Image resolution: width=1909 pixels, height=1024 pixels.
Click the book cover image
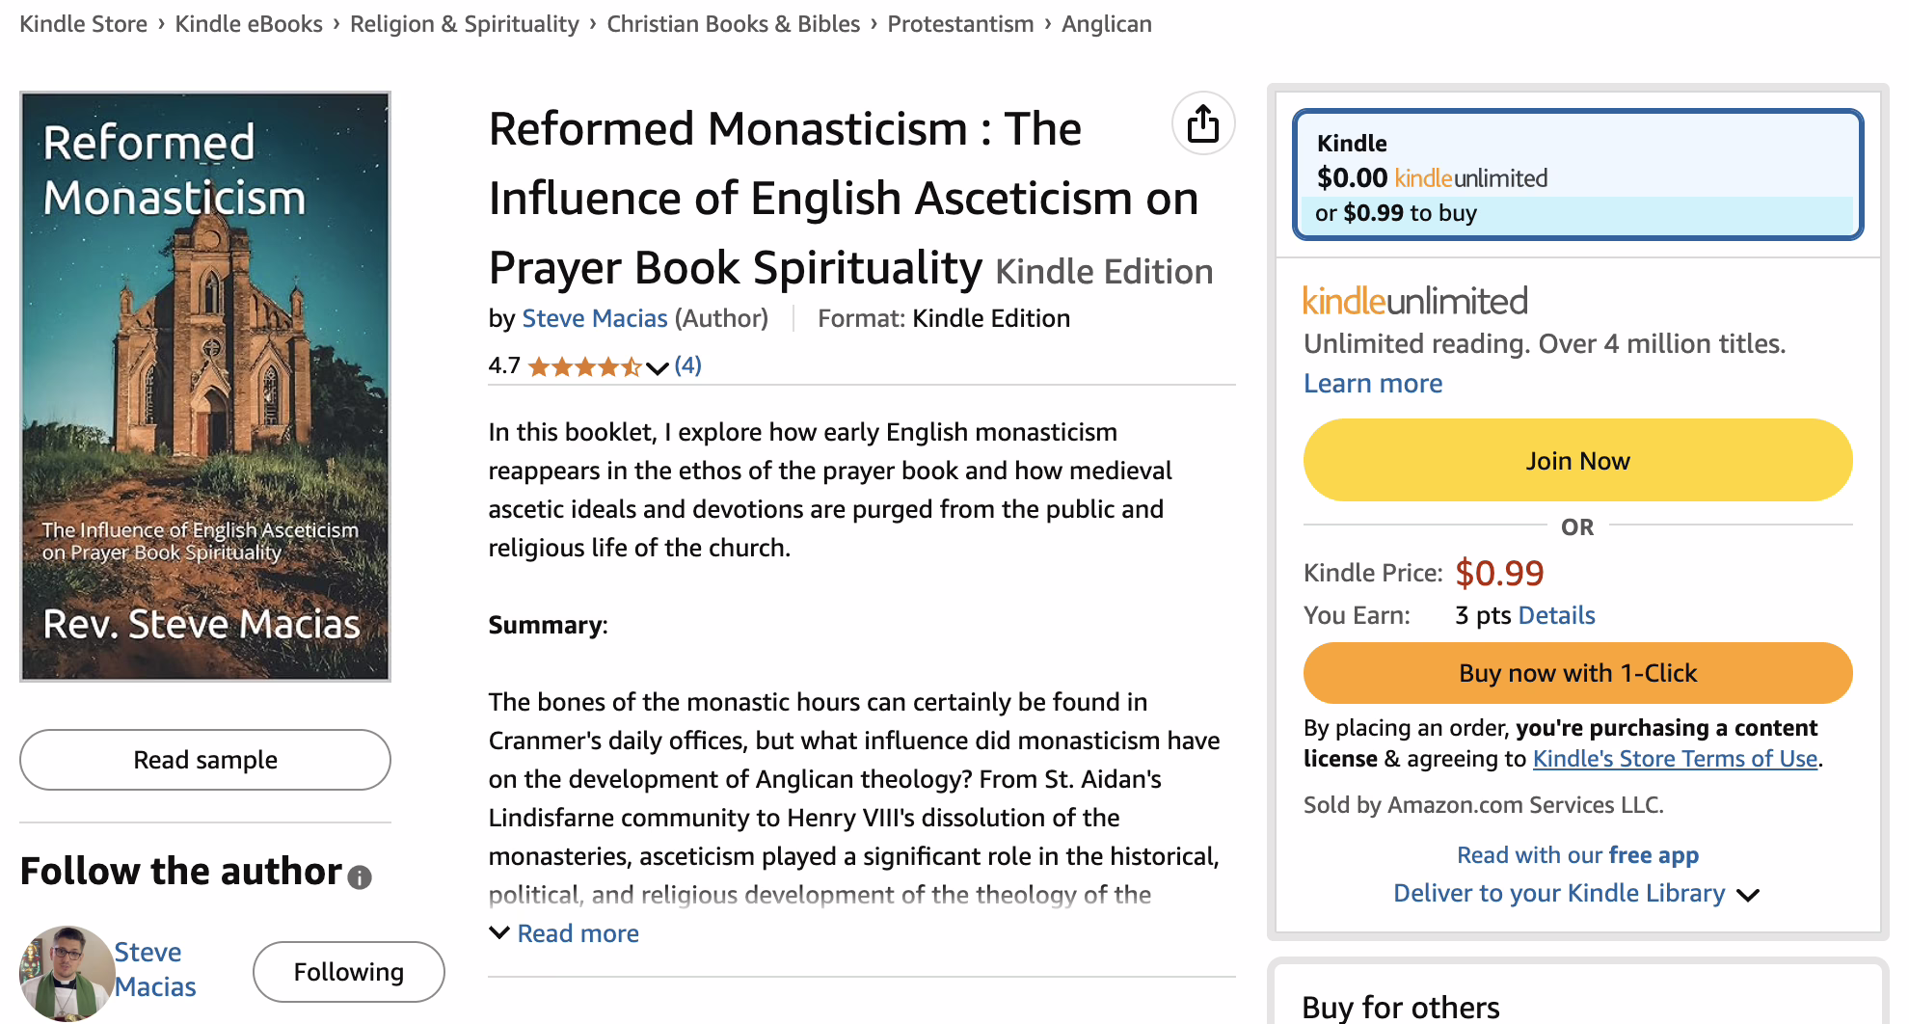(205, 387)
